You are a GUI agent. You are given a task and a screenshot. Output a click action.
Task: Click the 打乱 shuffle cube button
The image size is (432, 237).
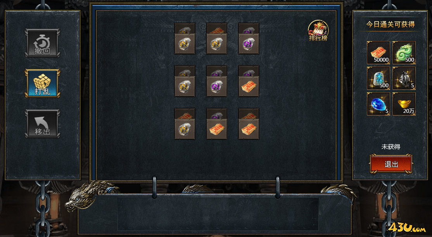point(42,83)
